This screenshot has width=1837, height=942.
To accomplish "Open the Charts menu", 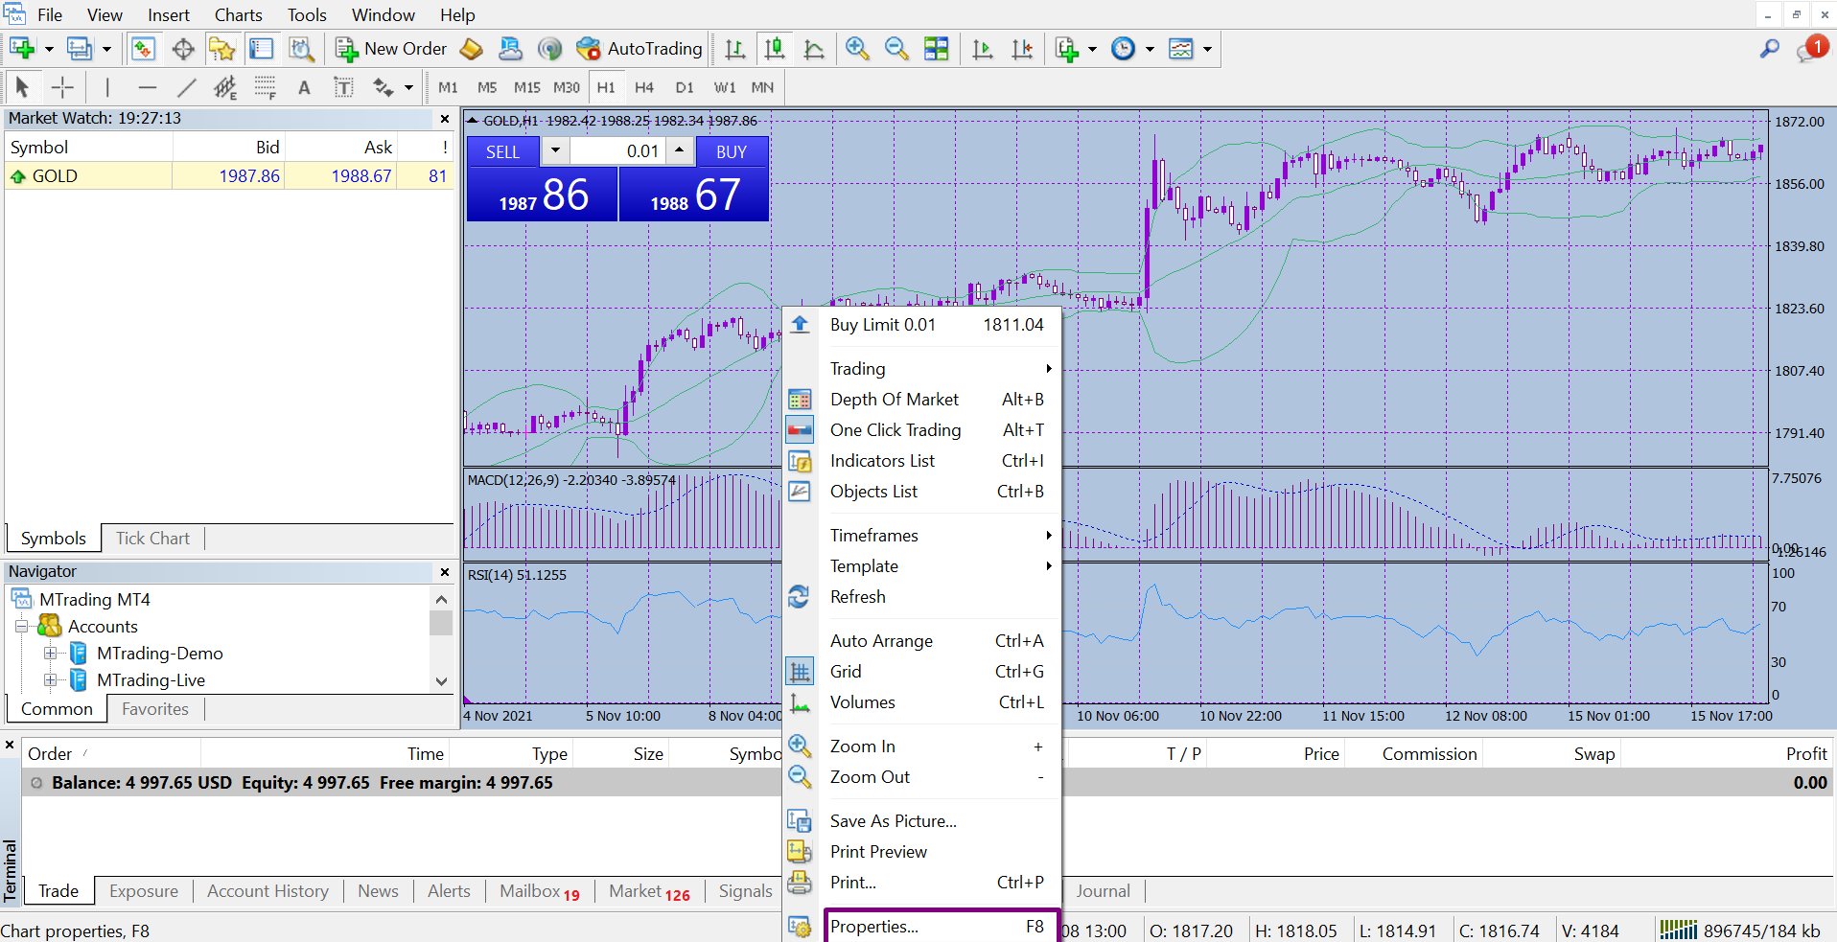I will (x=238, y=15).
